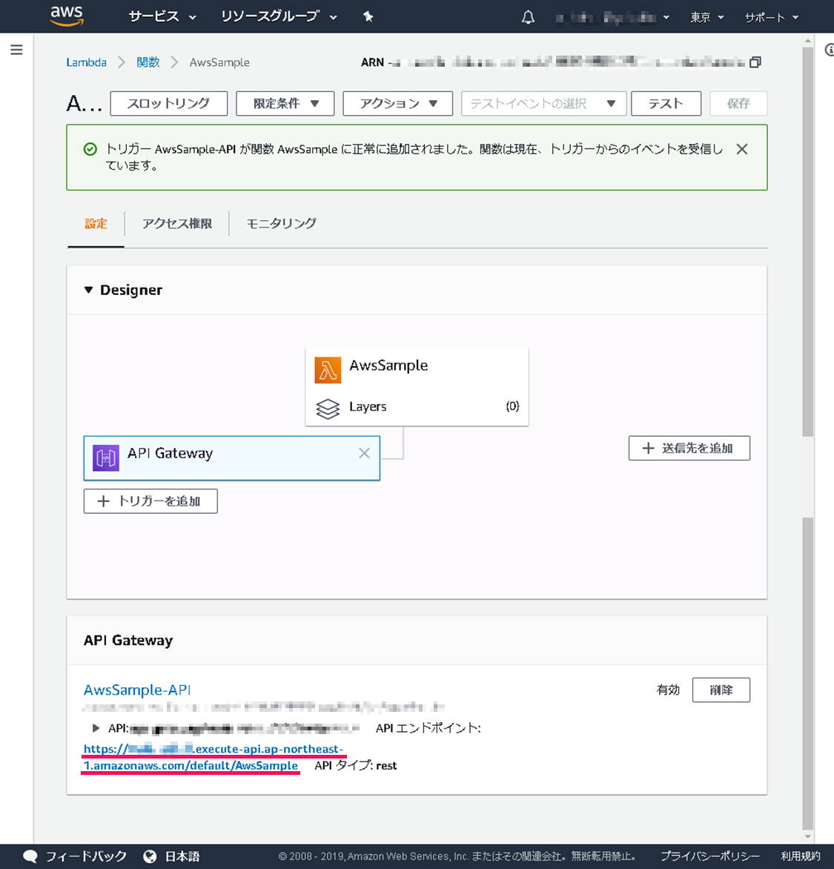The height and width of the screenshot is (869, 834).
Task: Click the API エンドポイント label
Action: point(428,727)
